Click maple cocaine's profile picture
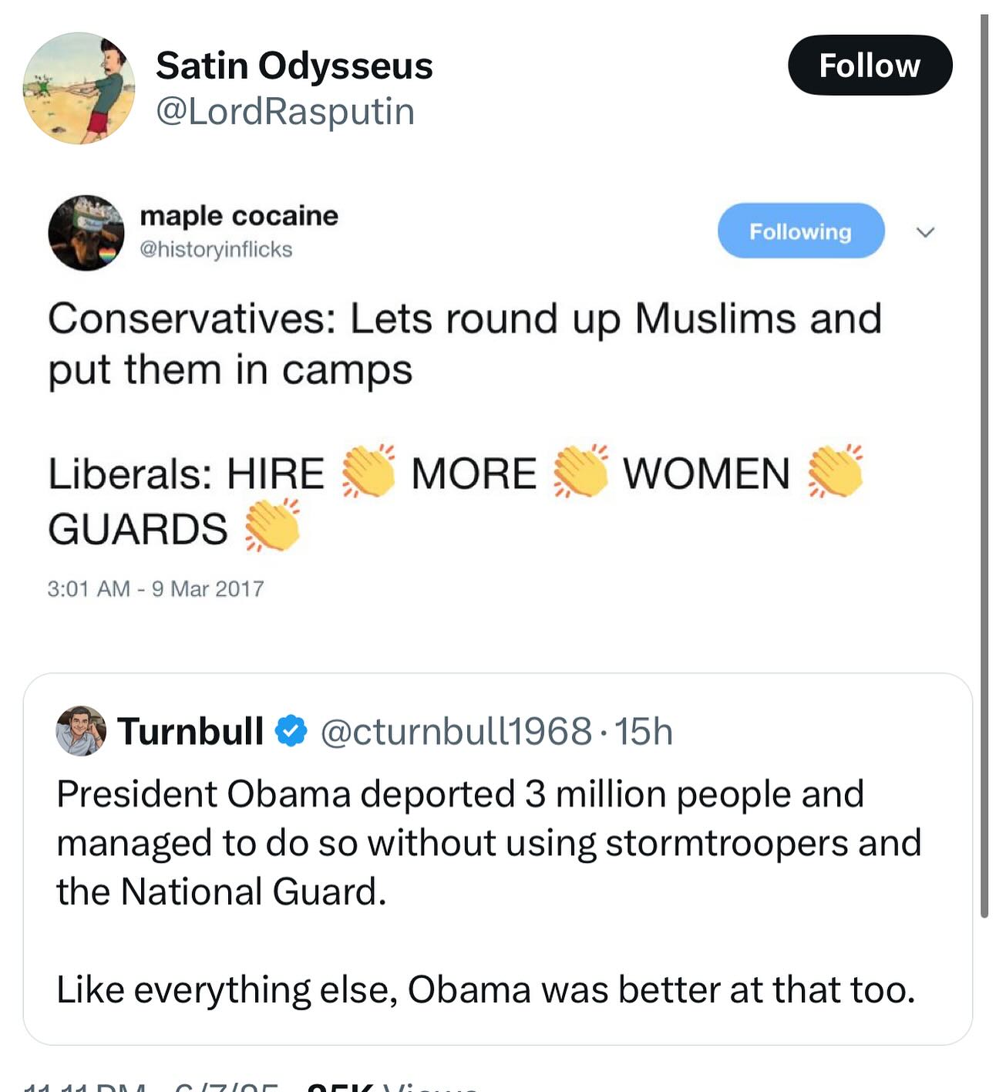Viewport: 996px width, 1092px height. tap(86, 232)
